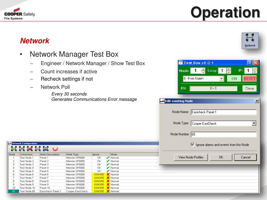
Task: Click the red circular X toolbar icon
Action: pyautogui.click(x=55, y=149)
